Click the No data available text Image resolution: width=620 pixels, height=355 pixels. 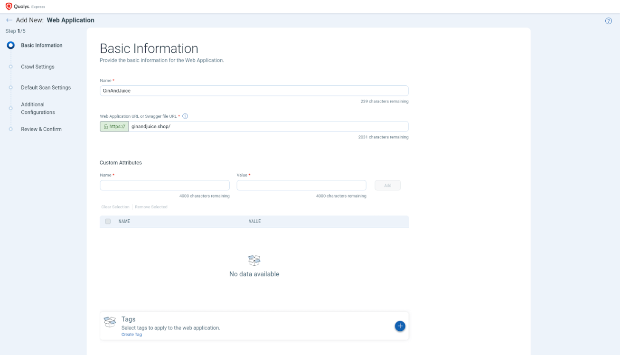tap(254, 274)
